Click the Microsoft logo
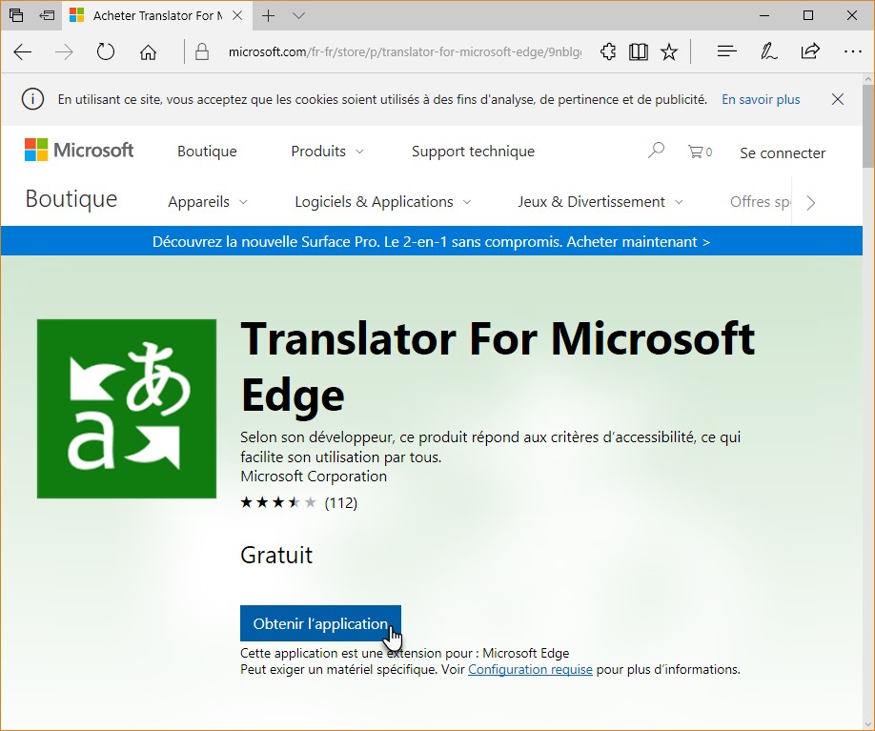Screen dimensions: 875x731 point(79,150)
